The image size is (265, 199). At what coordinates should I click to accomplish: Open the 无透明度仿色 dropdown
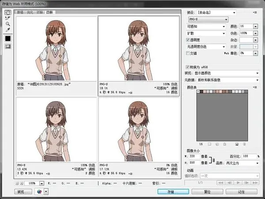coord(206,46)
